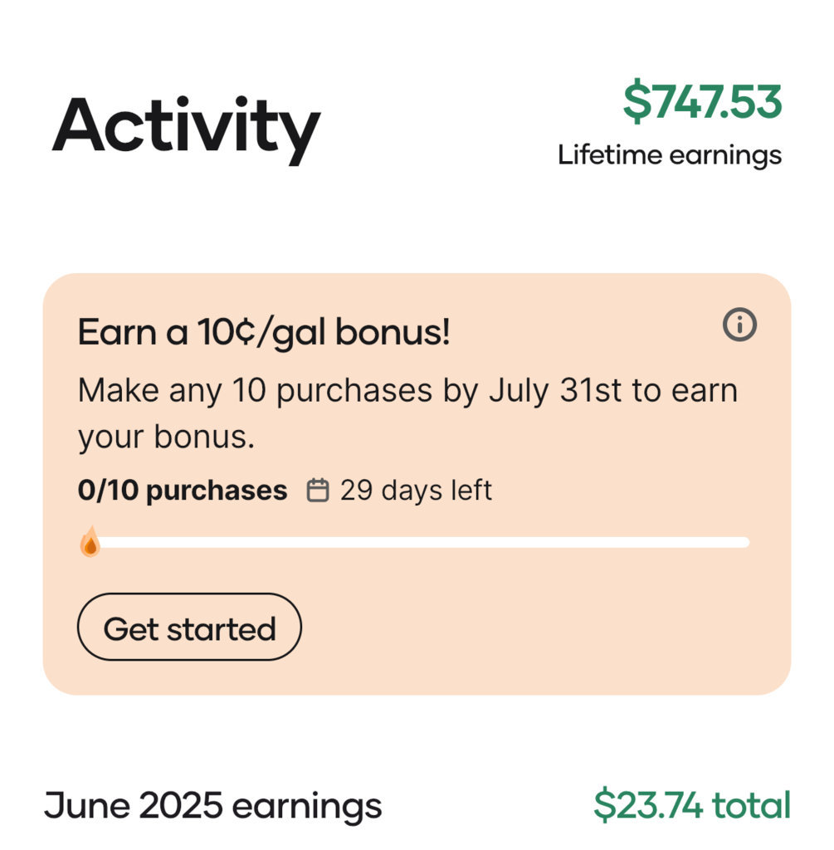Open the bonus info circle icon
Image resolution: width=834 pixels, height=850 pixels.
[x=739, y=325]
